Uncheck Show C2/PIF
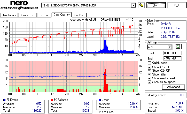Screen dimensions: 187x114 tap(149, 71)
